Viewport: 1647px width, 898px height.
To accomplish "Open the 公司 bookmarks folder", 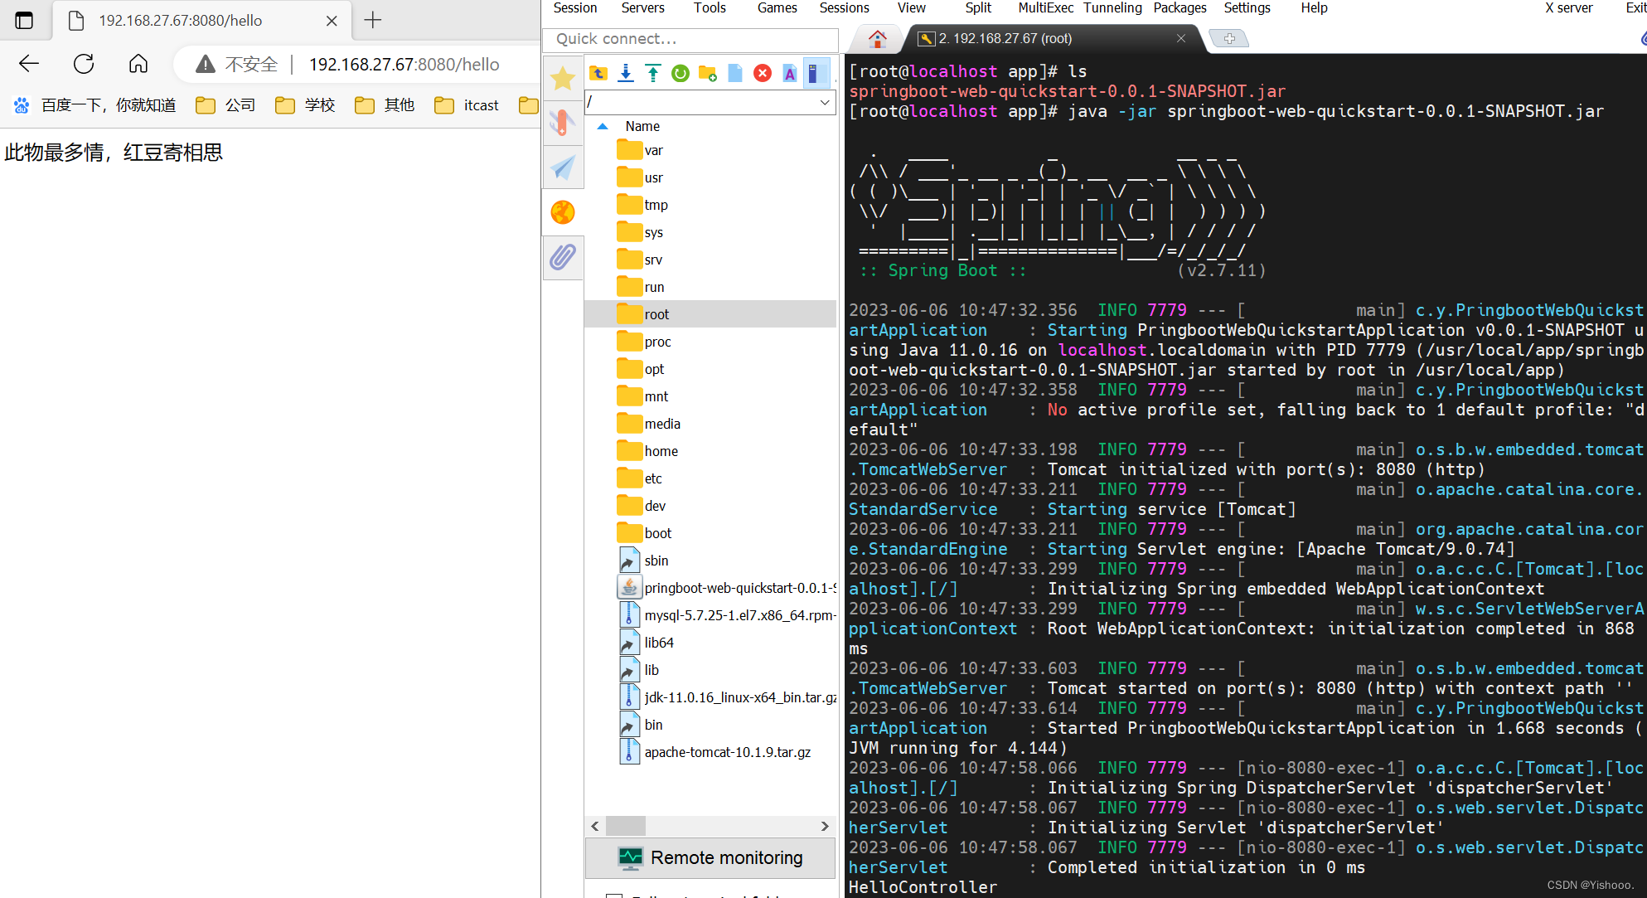I will (x=225, y=105).
